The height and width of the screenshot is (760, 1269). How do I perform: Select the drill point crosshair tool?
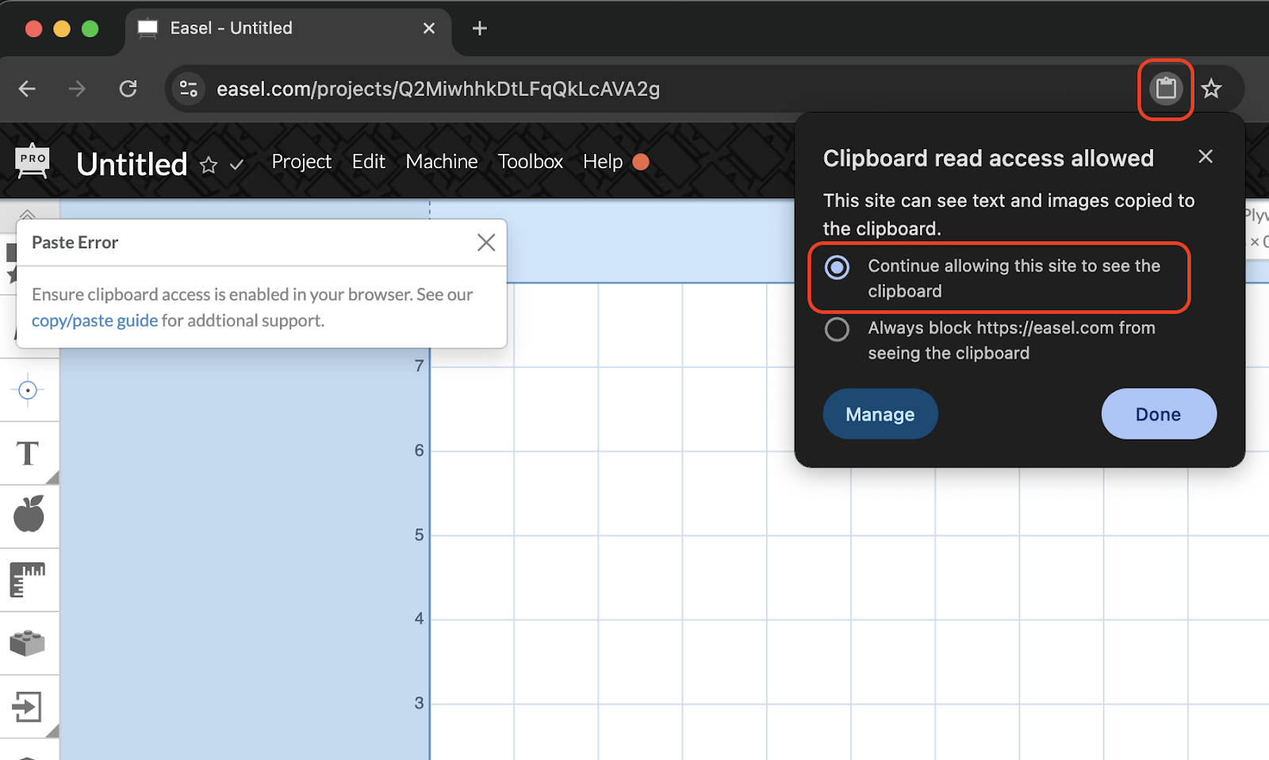coord(29,390)
